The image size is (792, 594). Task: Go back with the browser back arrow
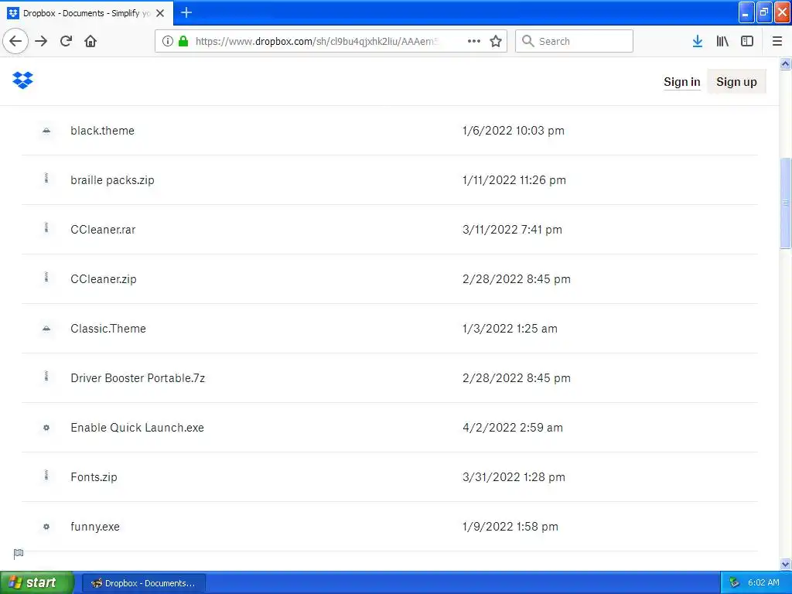15,41
